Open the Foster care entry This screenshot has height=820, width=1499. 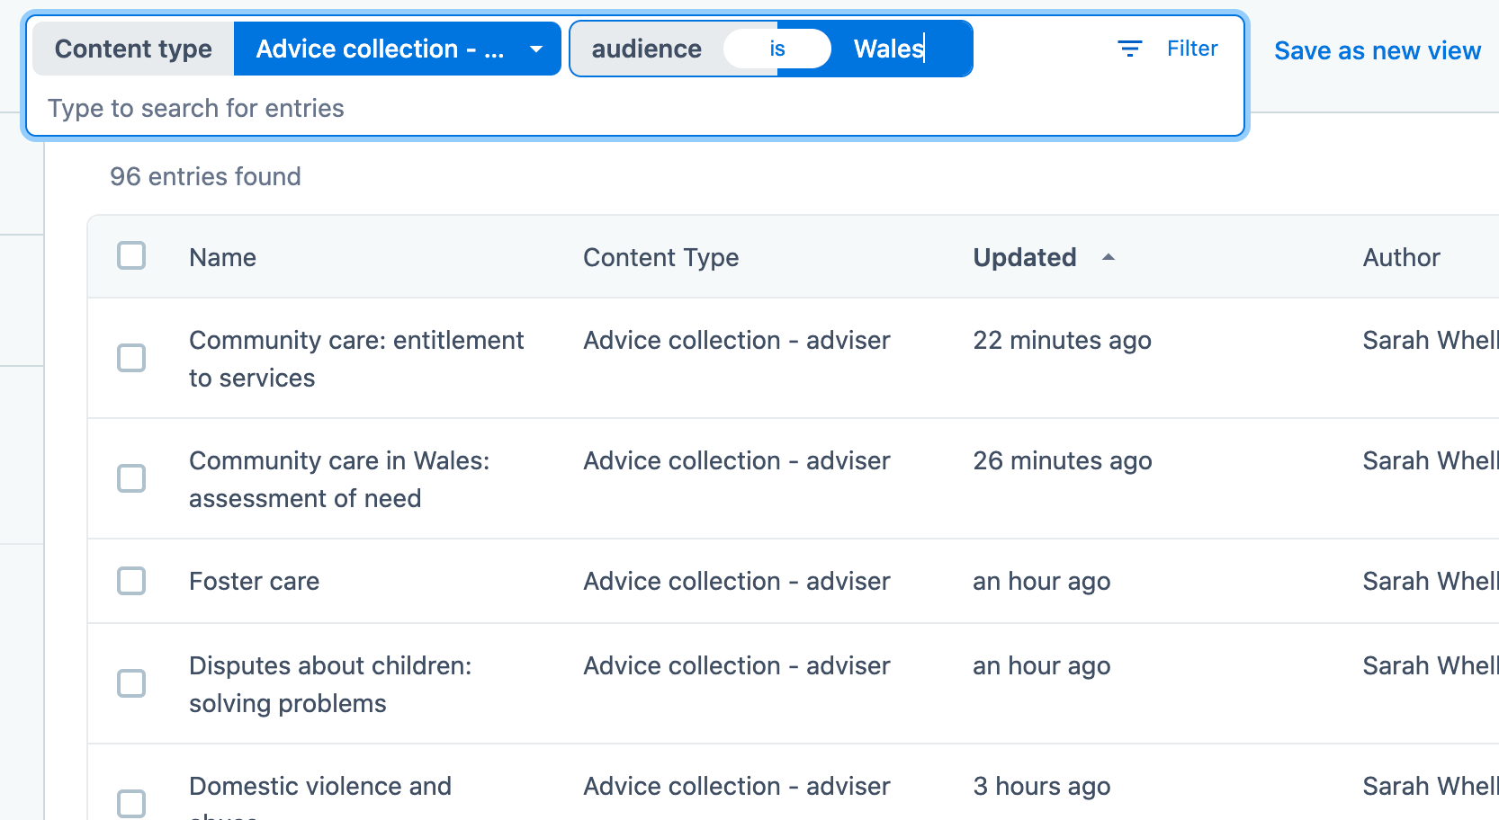pyautogui.click(x=254, y=581)
